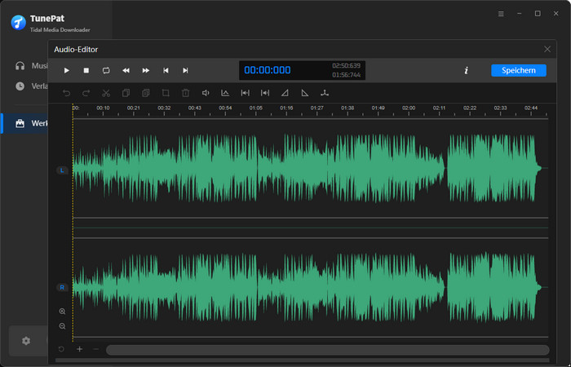Open the volume envelope chart tool
Screen dimensions: 571x367
tap(225, 93)
